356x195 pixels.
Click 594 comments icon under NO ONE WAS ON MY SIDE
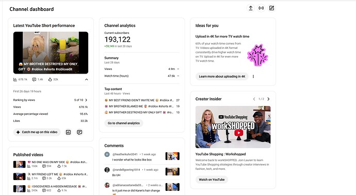(44, 166)
